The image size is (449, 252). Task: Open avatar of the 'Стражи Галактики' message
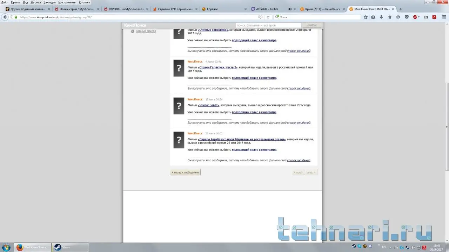[x=179, y=68]
